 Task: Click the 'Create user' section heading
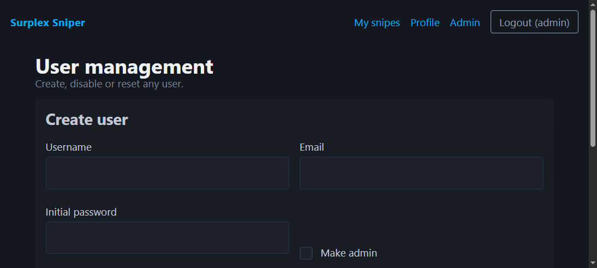[87, 120]
